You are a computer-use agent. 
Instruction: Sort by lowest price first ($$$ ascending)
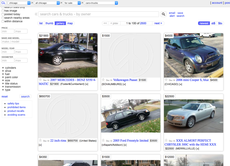pyautogui.click(x=213, y=23)
